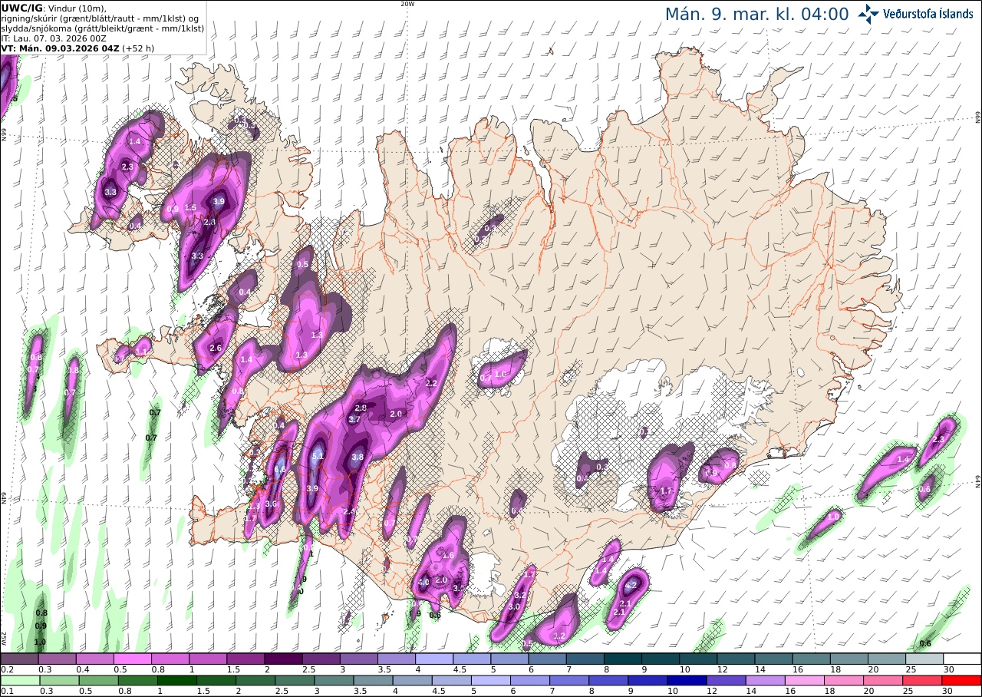Pick the upper legend swatch between 12 and 14

[736, 659]
